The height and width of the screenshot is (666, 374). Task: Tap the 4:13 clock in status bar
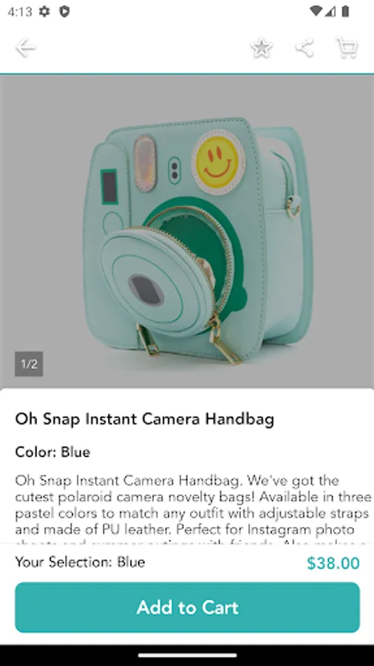tap(20, 11)
